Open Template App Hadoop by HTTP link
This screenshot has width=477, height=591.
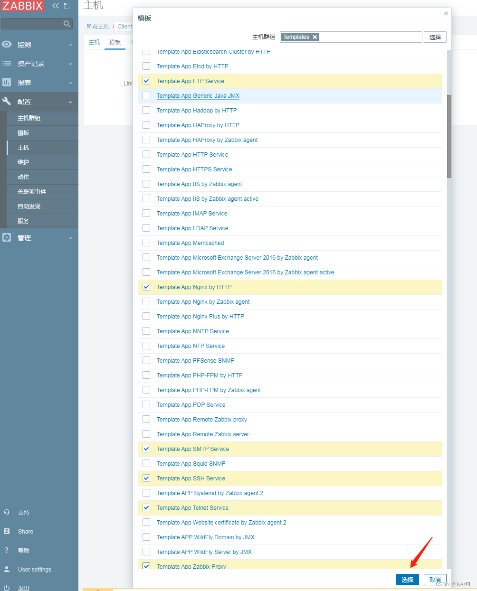point(197,110)
